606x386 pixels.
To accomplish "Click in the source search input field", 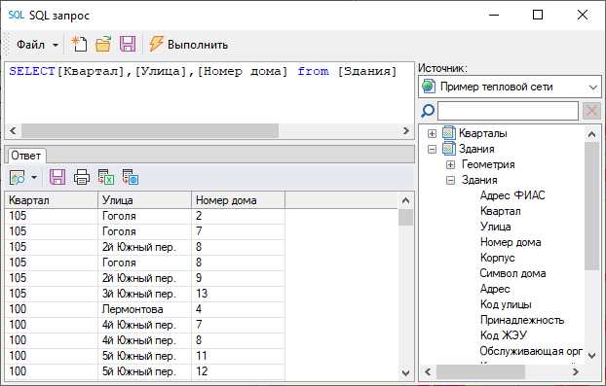I will point(508,111).
